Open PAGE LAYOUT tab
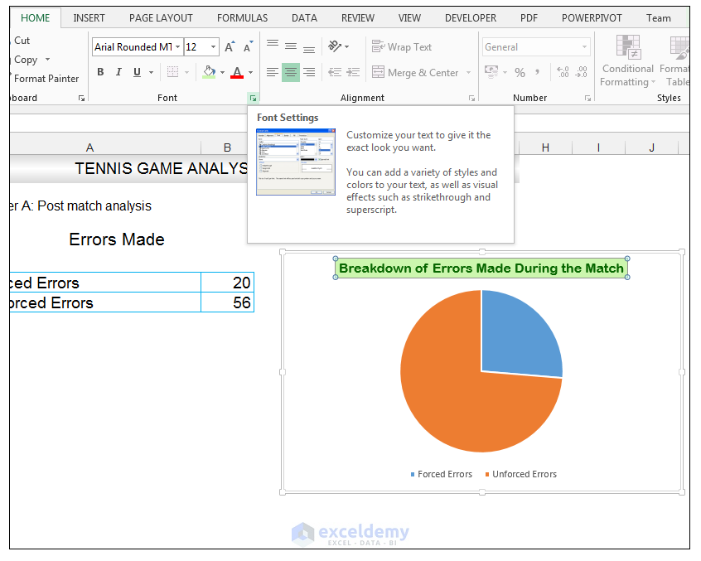Image resolution: width=701 pixels, height=561 pixels. 161,18
